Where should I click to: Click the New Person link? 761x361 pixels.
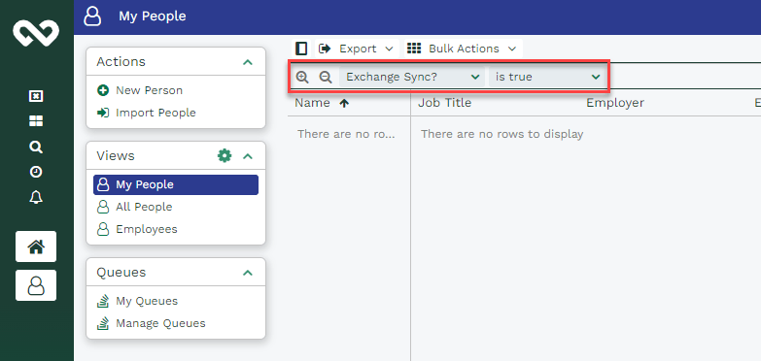(x=149, y=90)
